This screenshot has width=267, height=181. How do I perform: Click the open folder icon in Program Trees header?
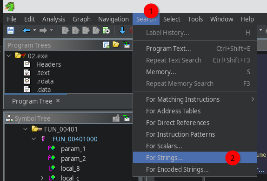click(x=116, y=45)
